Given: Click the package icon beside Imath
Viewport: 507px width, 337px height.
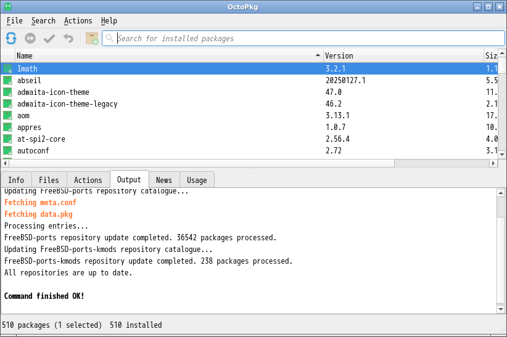Looking at the screenshot, I should [8, 68].
